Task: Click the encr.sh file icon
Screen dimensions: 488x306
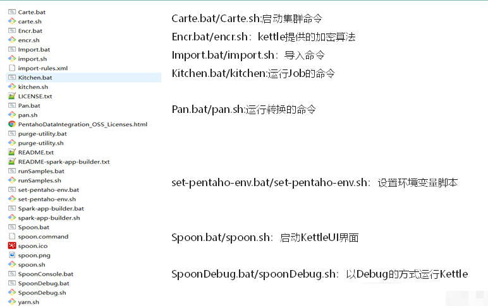Action: tap(12, 40)
